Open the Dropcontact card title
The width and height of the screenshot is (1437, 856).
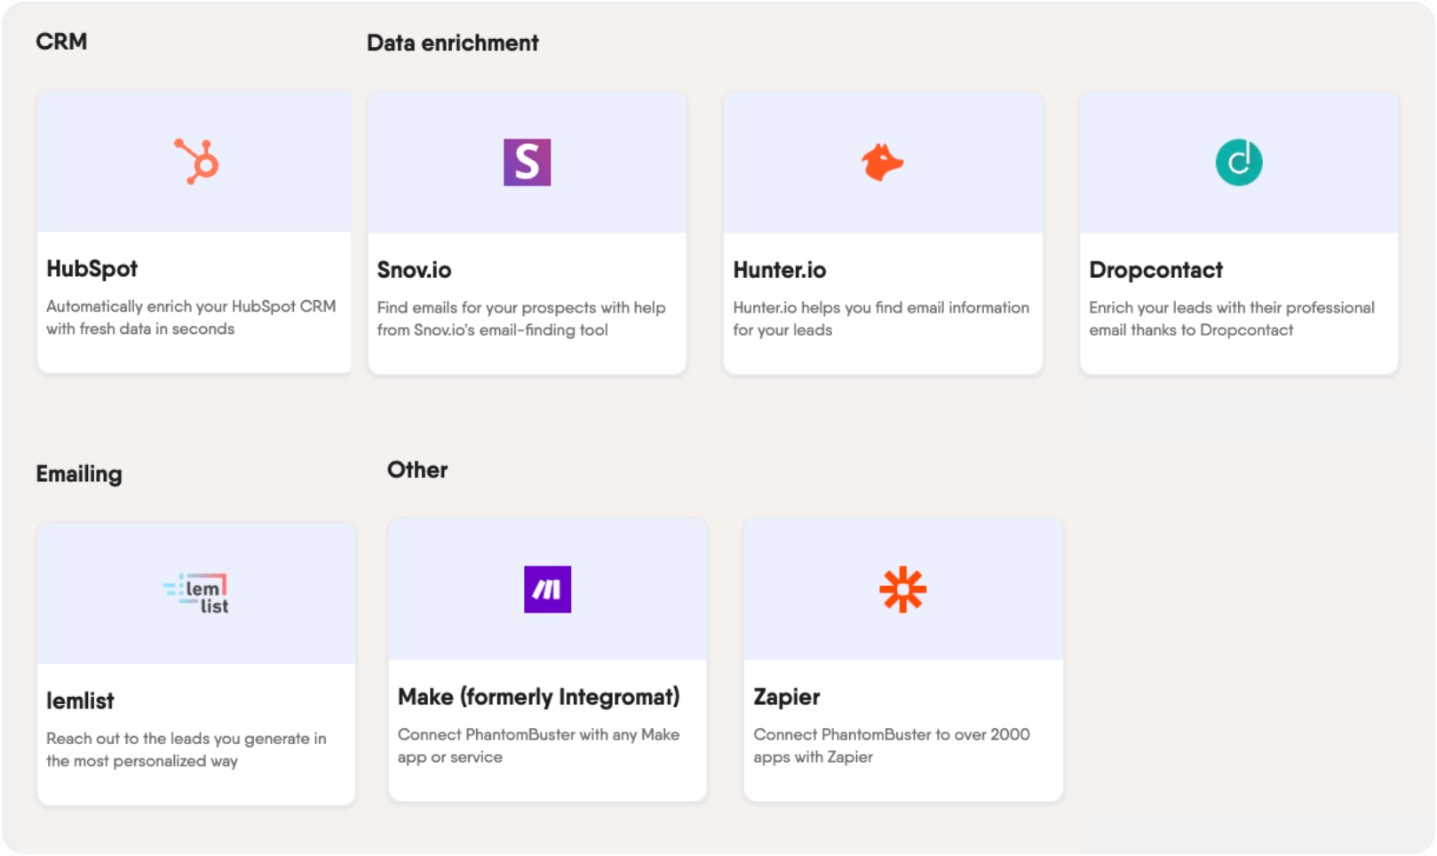point(1155,270)
